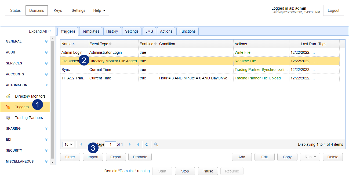This screenshot has height=177, width=349.
Task: Click the page number input field
Action: tap(111, 144)
